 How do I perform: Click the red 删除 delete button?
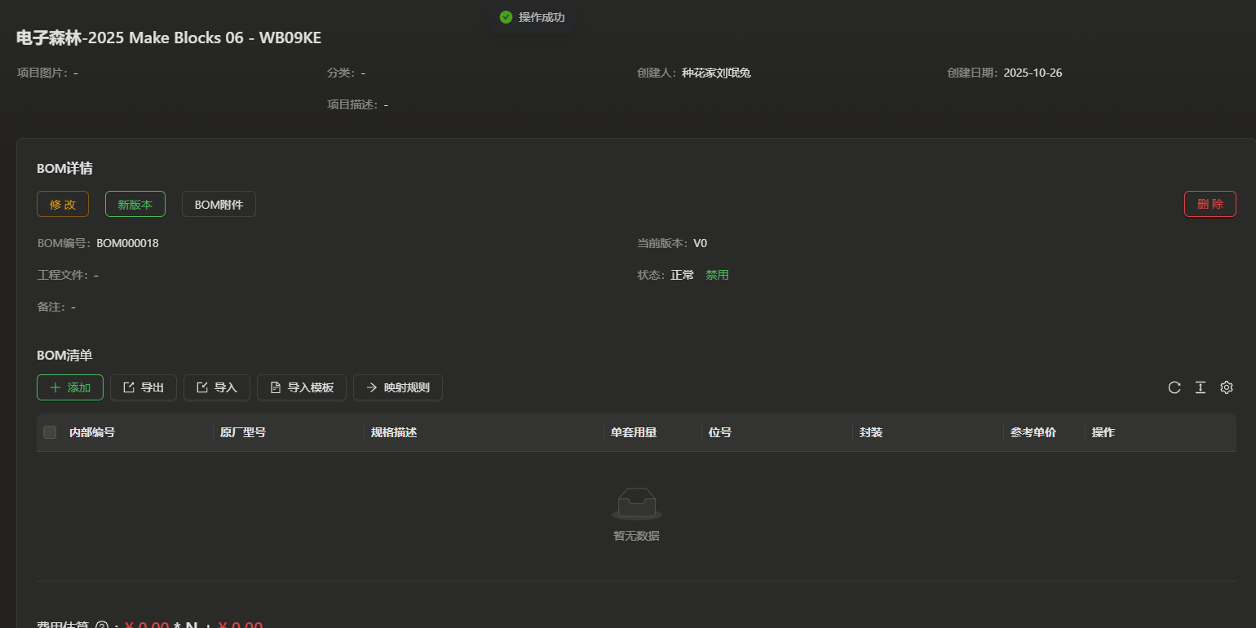tap(1210, 204)
